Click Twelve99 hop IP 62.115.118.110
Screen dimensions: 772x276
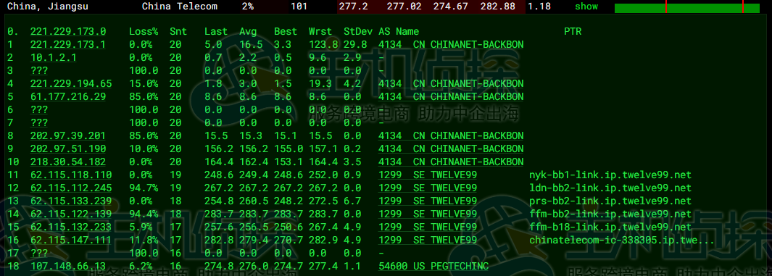(x=71, y=175)
